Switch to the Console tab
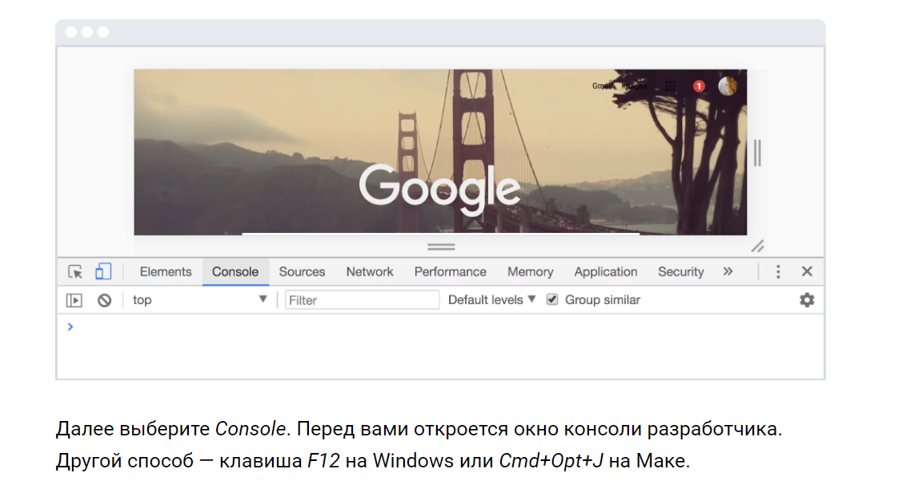The height and width of the screenshot is (493, 898). pyautogui.click(x=235, y=271)
